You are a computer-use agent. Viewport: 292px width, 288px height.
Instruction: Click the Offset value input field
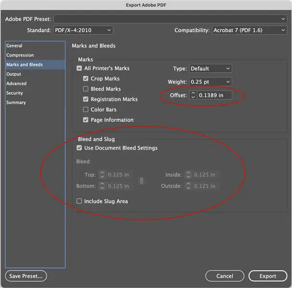point(214,96)
